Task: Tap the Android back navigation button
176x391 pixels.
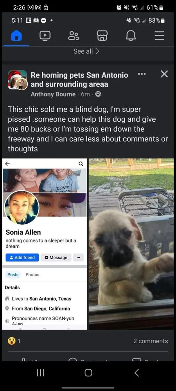Action: 136,373
